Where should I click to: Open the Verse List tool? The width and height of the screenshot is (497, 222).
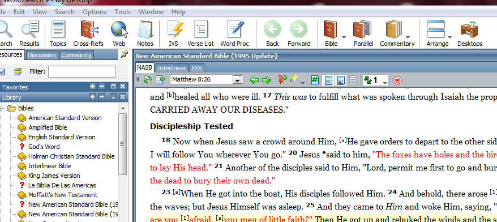pyautogui.click(x=200, y=33)
